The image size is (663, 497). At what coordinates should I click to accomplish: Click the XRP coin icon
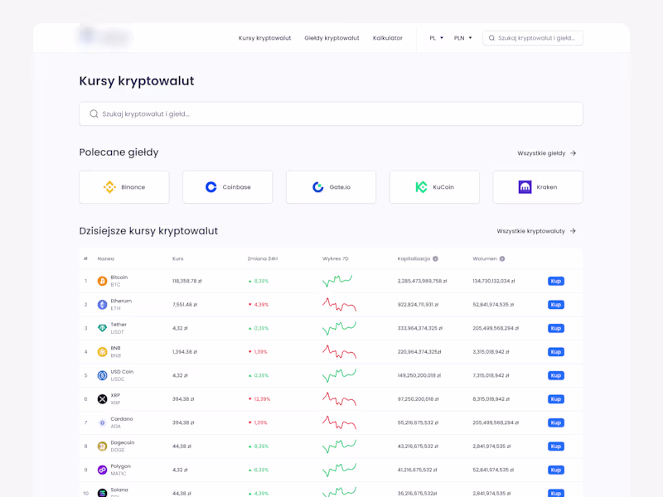click(x=102, y=399)
